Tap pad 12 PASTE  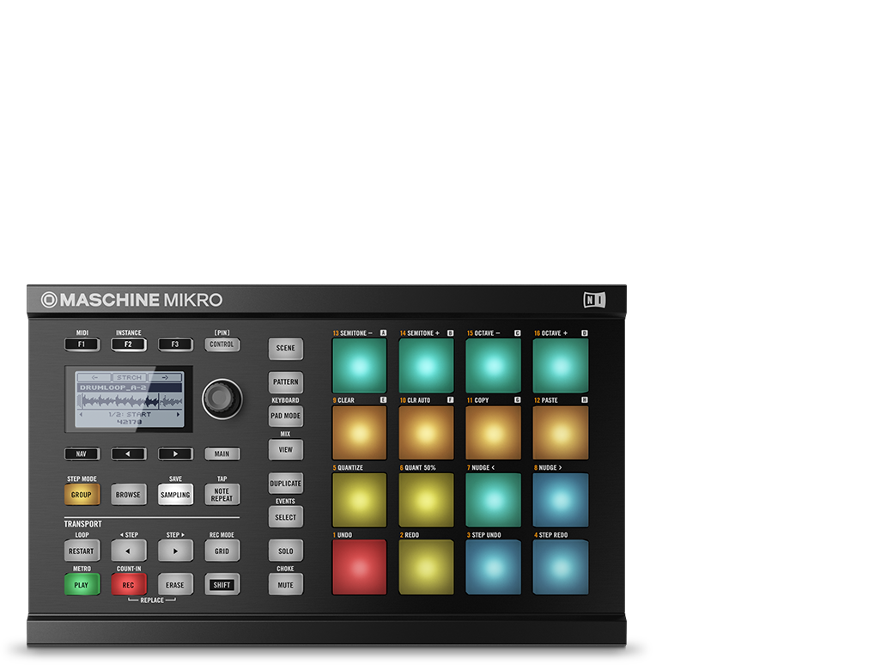click(x=561, y=433)
